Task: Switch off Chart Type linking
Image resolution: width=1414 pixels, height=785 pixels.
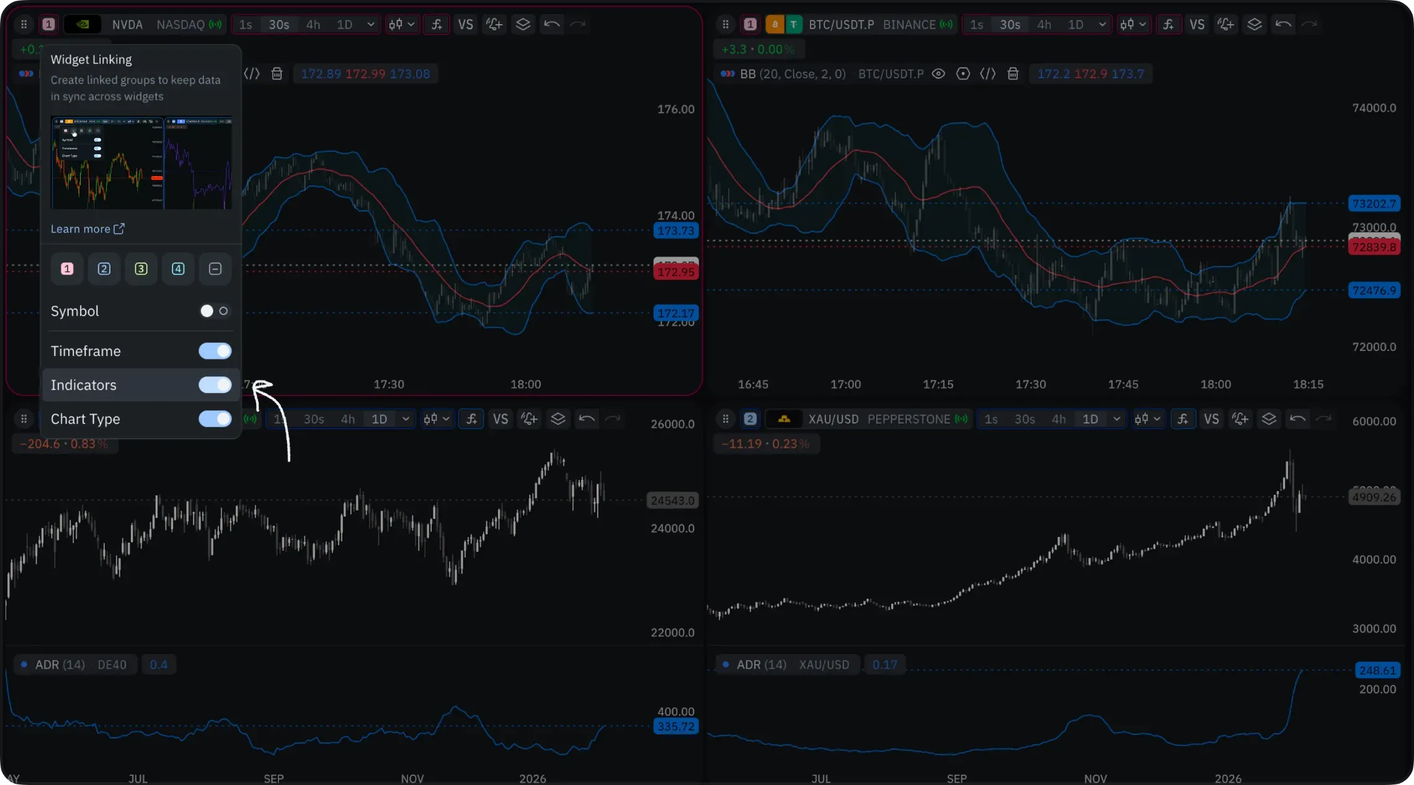Action: coord(215,419)
